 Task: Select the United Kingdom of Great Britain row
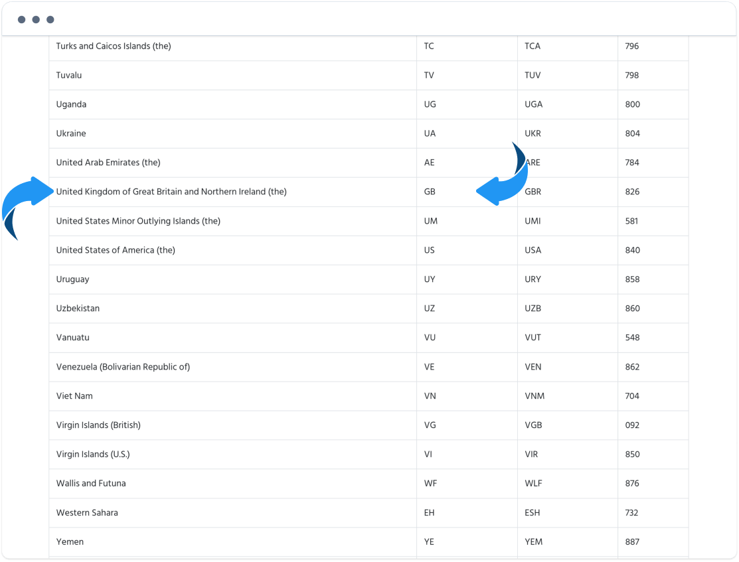pyautogui.click(x=369, y=192)
